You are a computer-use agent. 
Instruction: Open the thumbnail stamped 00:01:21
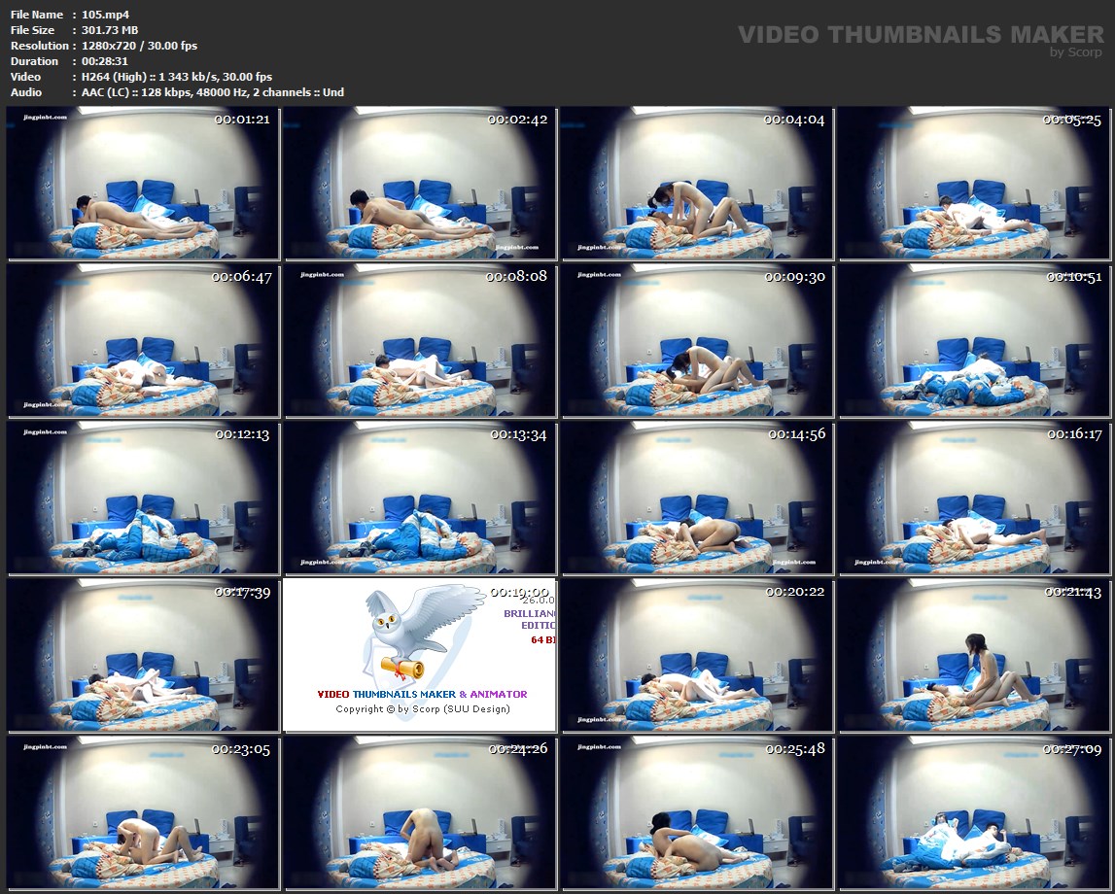143,184
